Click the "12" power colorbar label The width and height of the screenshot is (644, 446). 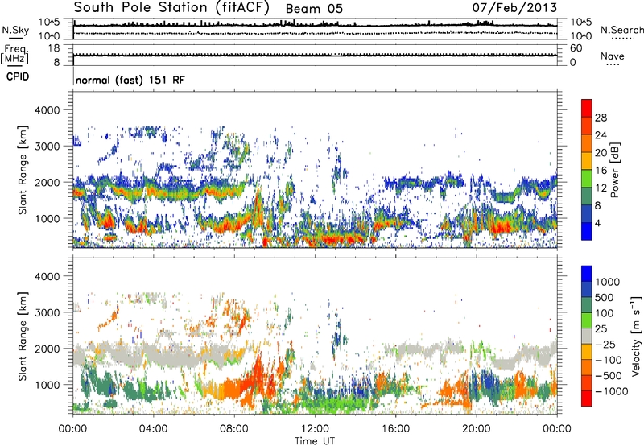tap(601, 188)
